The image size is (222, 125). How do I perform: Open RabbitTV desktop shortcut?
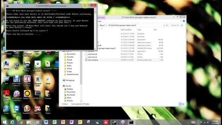pyautogui.click(x=37, y=110)
